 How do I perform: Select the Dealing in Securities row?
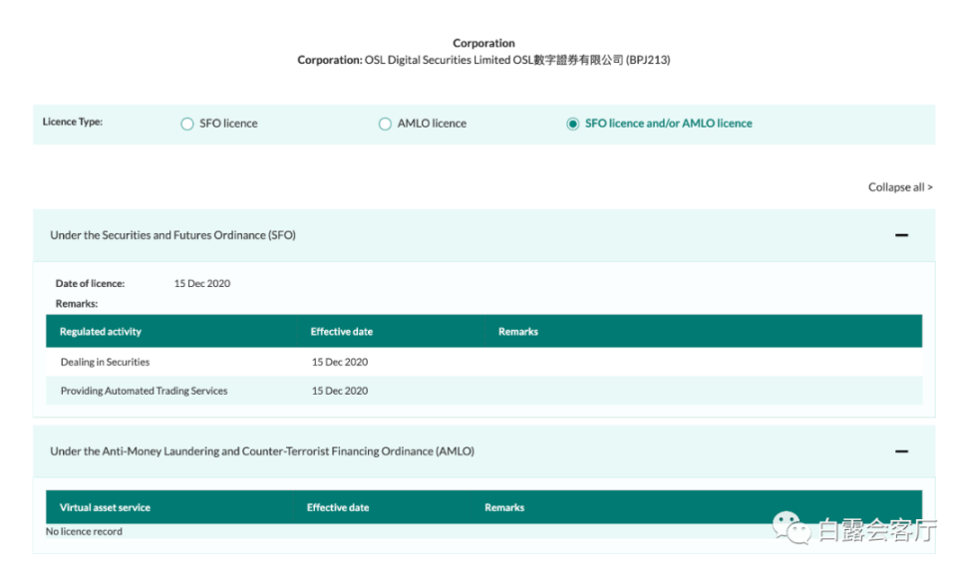click(484, 362)
